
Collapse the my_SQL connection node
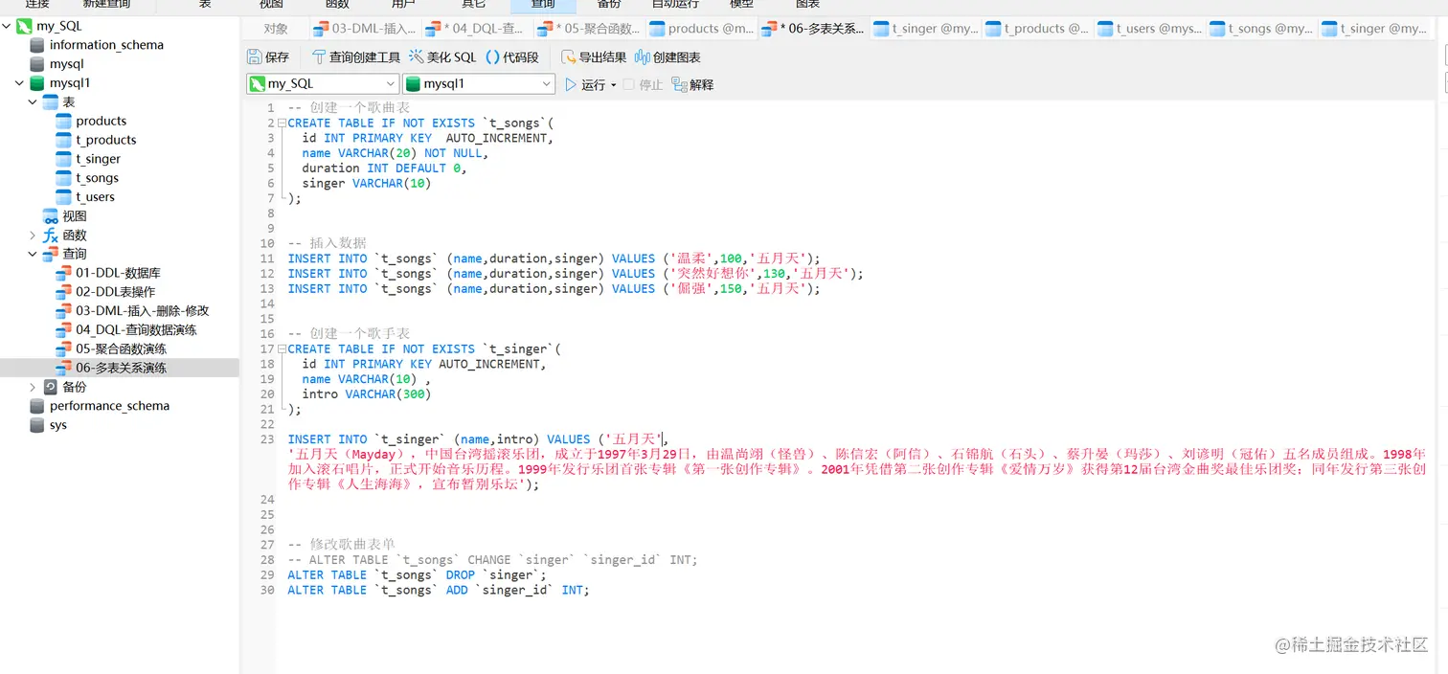[x=8, y=26]
